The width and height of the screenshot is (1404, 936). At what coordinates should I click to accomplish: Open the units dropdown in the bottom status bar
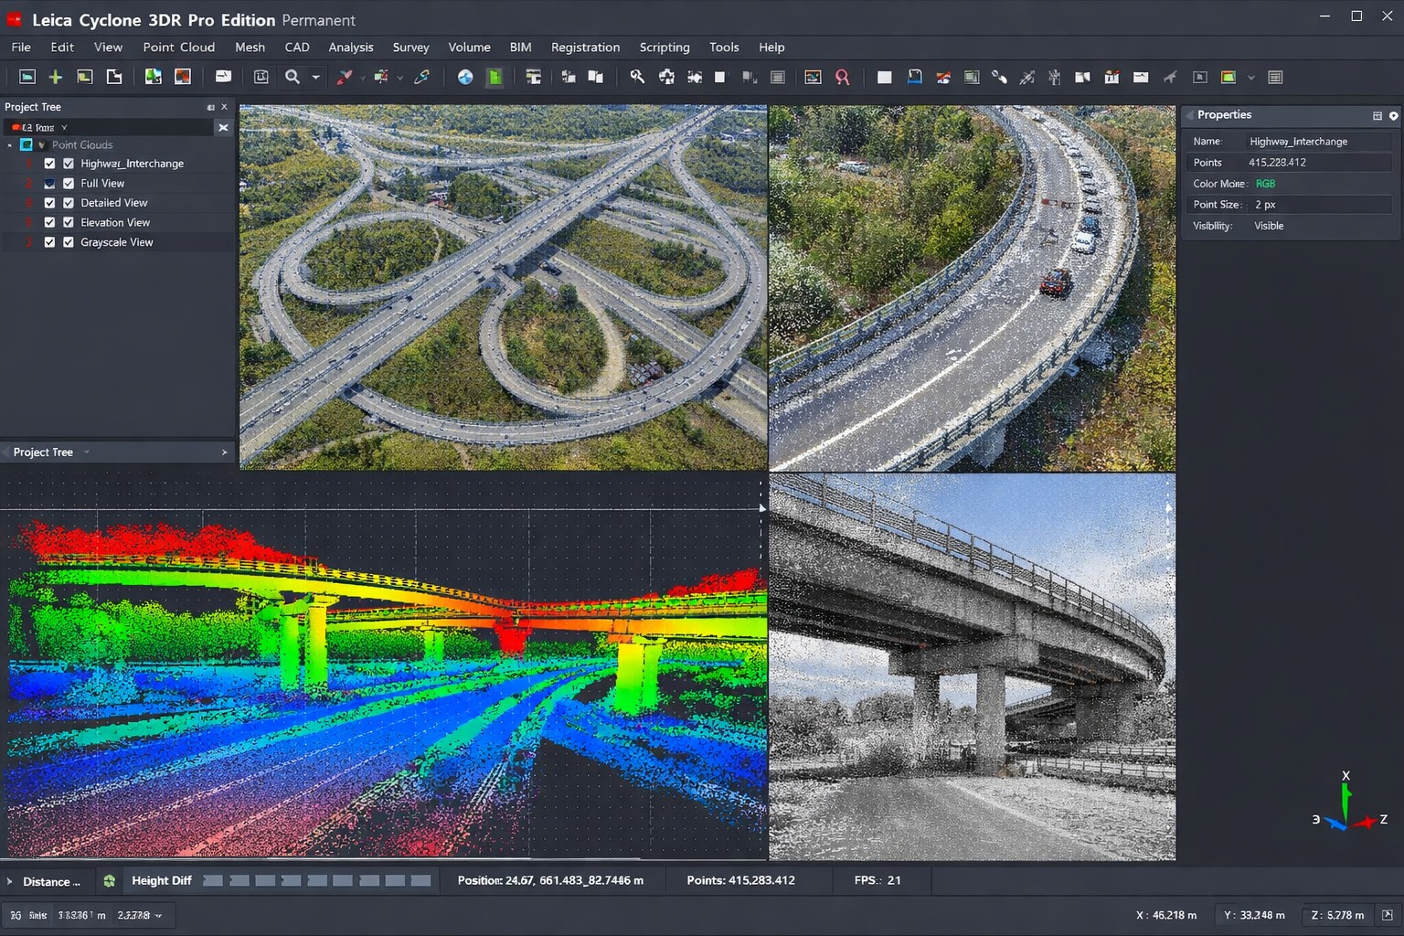(158, 915)
